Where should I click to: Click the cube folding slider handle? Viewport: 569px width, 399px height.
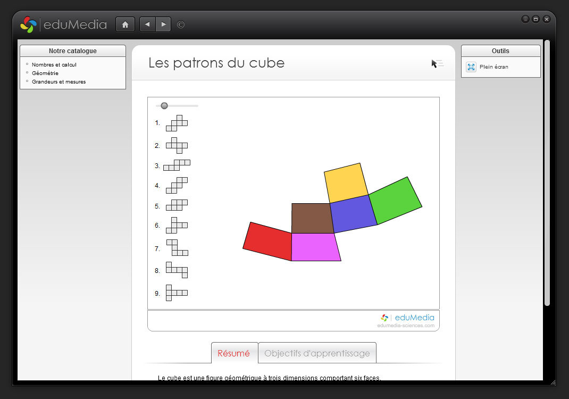click(164, 106)
